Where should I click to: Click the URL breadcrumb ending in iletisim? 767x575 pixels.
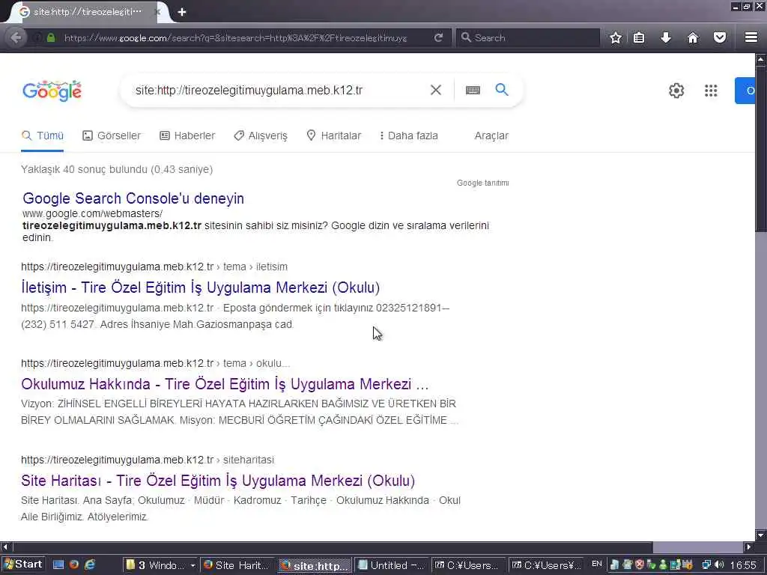click(154, 267)
